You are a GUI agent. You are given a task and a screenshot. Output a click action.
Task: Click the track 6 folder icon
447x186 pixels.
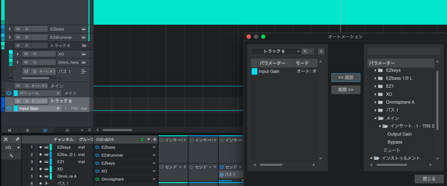pyautogui.click(x=84, y=45)
